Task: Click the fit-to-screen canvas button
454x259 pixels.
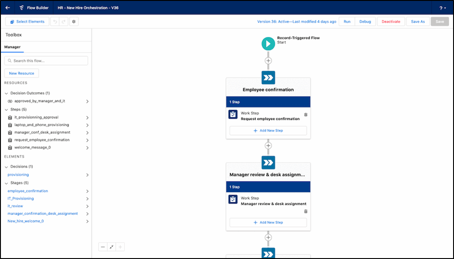Action: click(x=112, y=247)
